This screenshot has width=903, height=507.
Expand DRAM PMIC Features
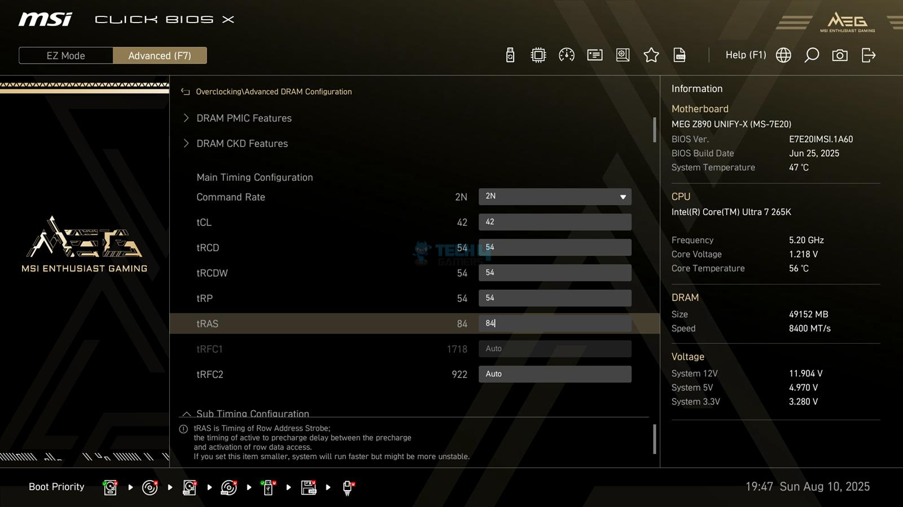click(244, 118)
